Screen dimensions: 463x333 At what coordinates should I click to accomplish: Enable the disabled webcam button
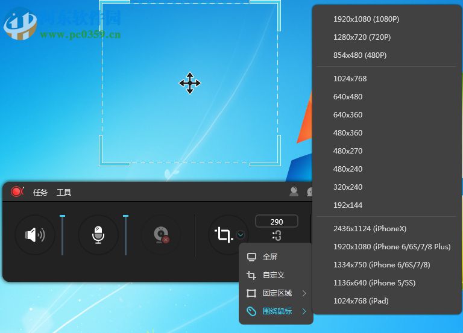coord(161,235)
